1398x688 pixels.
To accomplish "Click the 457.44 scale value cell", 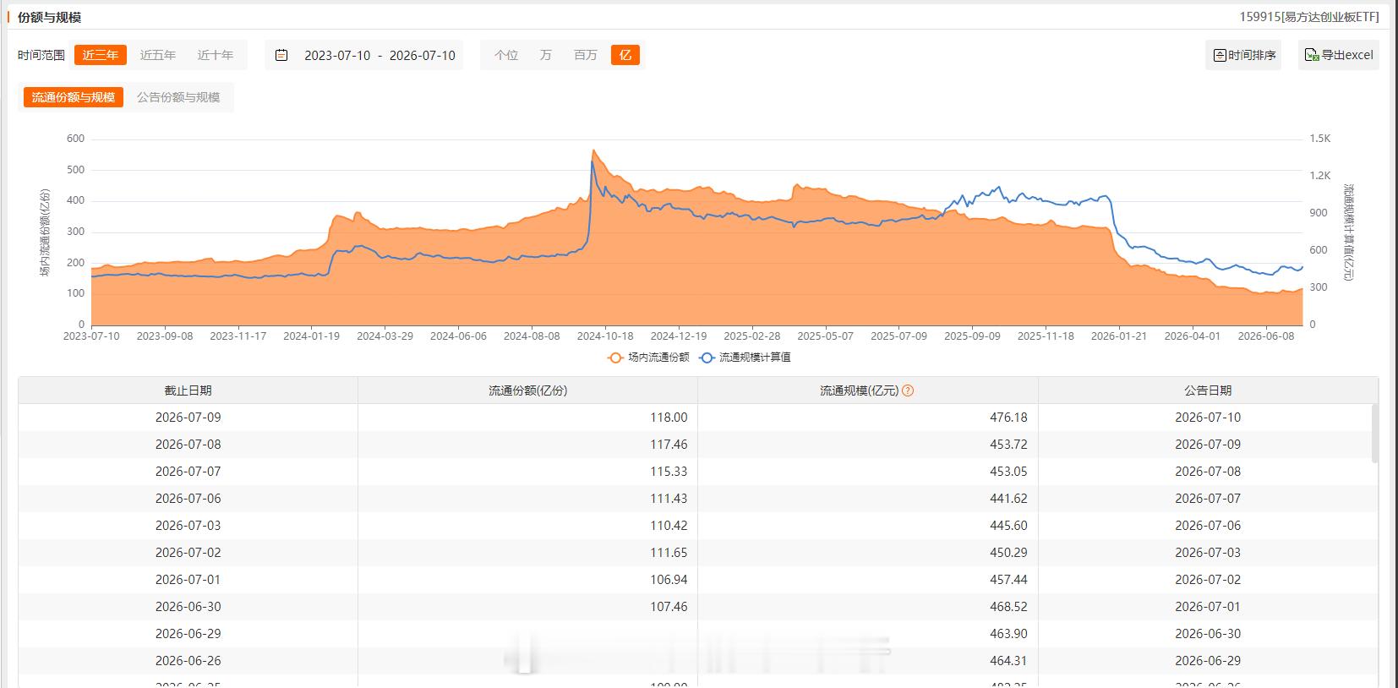I will click(868, 580).
